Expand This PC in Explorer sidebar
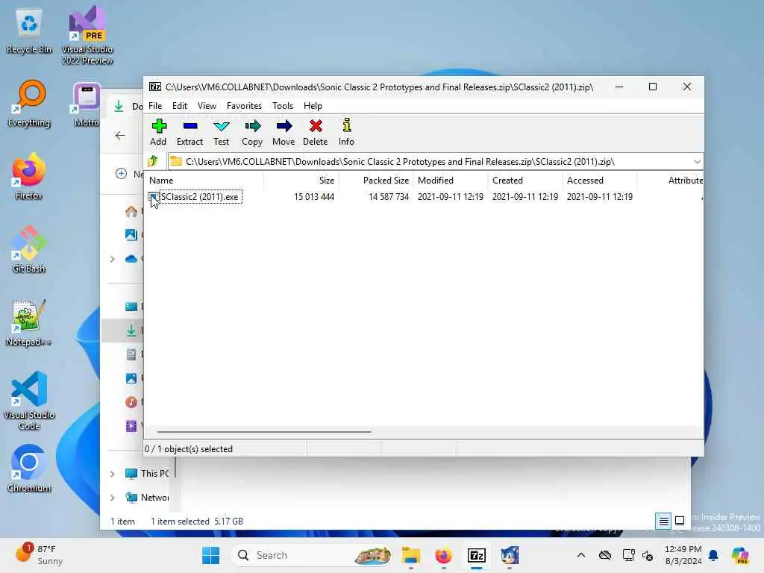Screen dimensions: 764x573 coord(113,474)
